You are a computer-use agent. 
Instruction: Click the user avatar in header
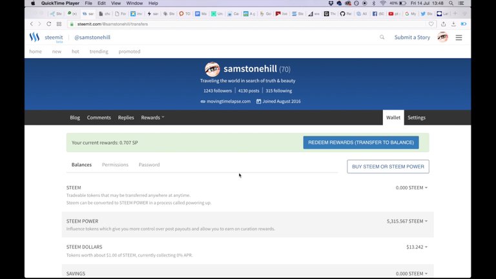pyautogui.click(x=442, y=37)
